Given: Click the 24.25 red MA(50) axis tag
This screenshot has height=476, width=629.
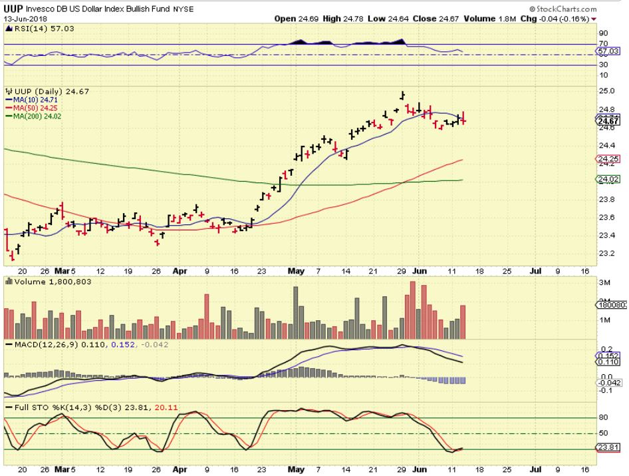Looking at the screenshot, I should [x=608, y=159].
